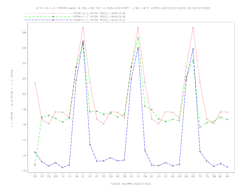Click the FHOUR VHHMM=0000>1200 axis label
Image resolution: width=248 pixels, height=192 pixels.
(130, 184)
